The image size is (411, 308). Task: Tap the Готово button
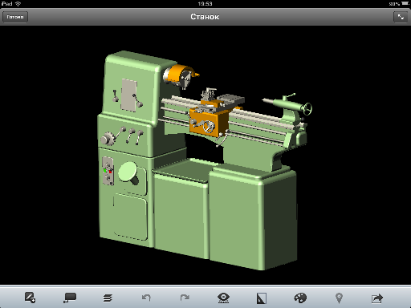pyautogui.click(x=15, y=17)
